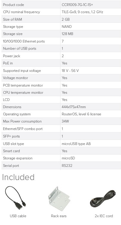Screen dimensions: 121x225
Task: Select the Supported input voltage row label
Action: (22, 71)
